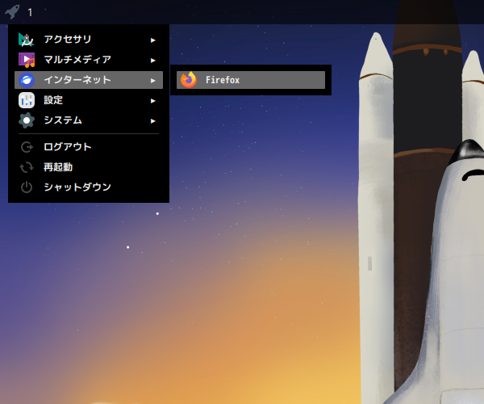The width and height of the screenshot is (484, 404).
Task: Select the インターネット menu entry
Action: coord(89,80)
